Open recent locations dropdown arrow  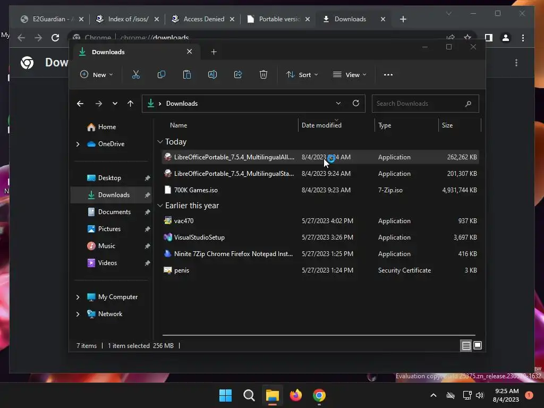(x=115, y=104)
